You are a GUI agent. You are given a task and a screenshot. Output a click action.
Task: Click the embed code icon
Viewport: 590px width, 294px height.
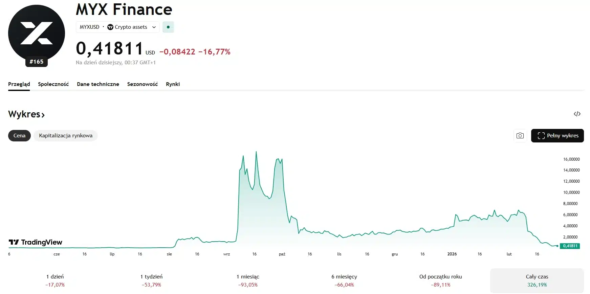click(x=577, y=114)
